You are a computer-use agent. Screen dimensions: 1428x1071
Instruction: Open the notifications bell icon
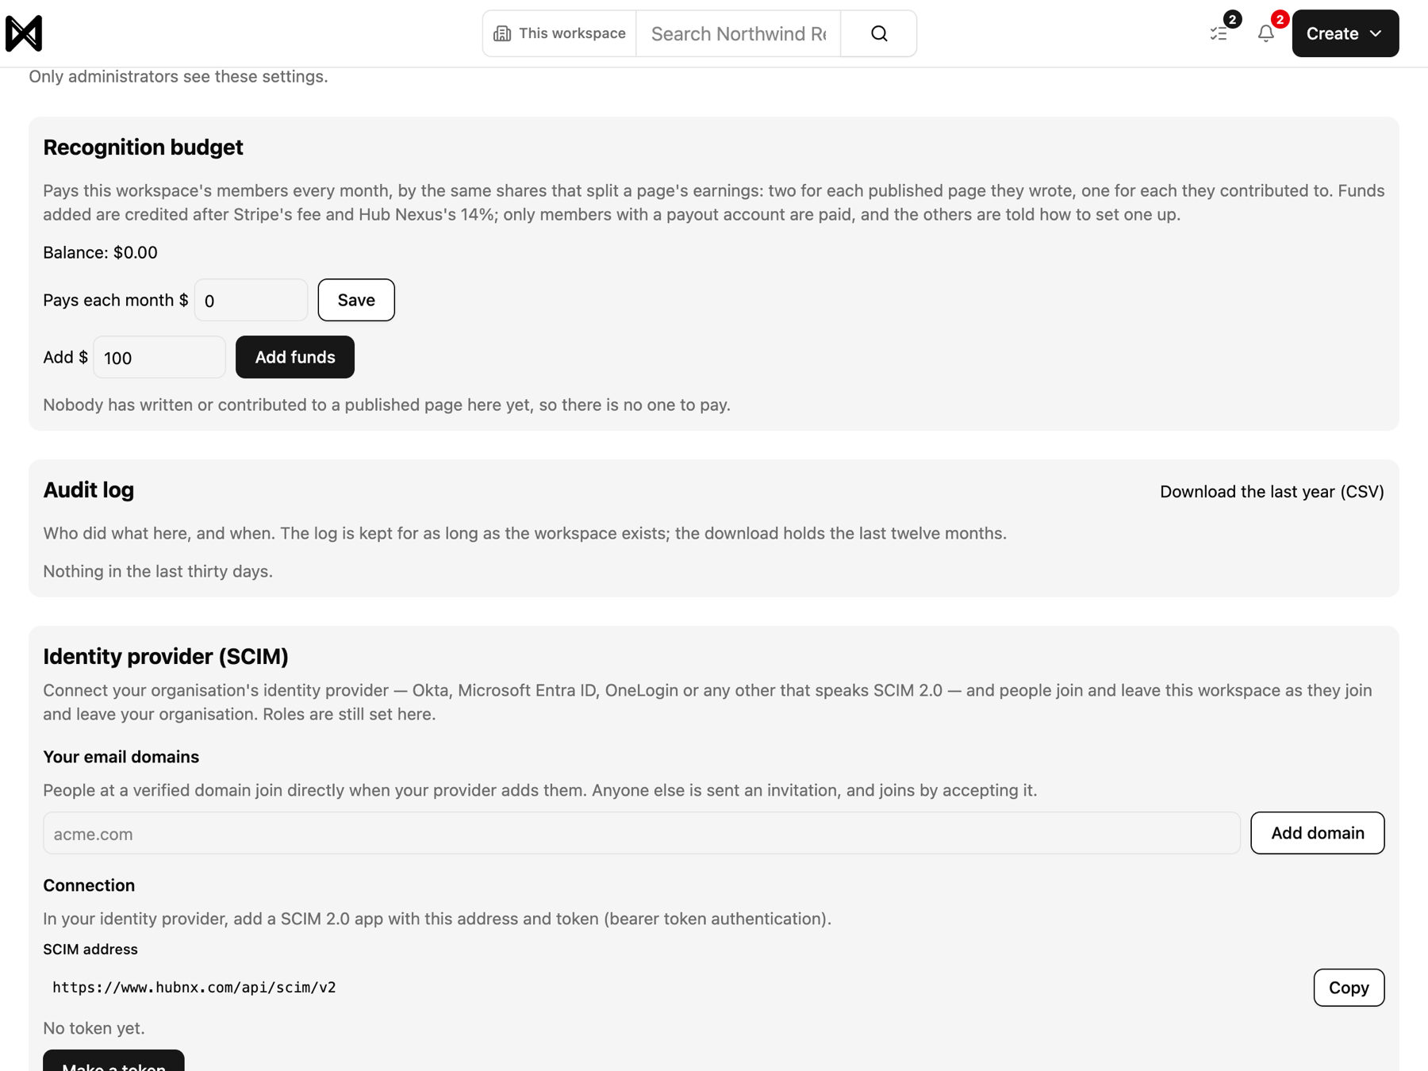point(1266,33)
